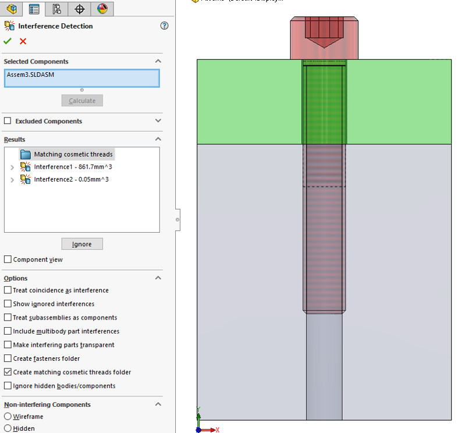Check Create fasteners folder

coord(8,358)
